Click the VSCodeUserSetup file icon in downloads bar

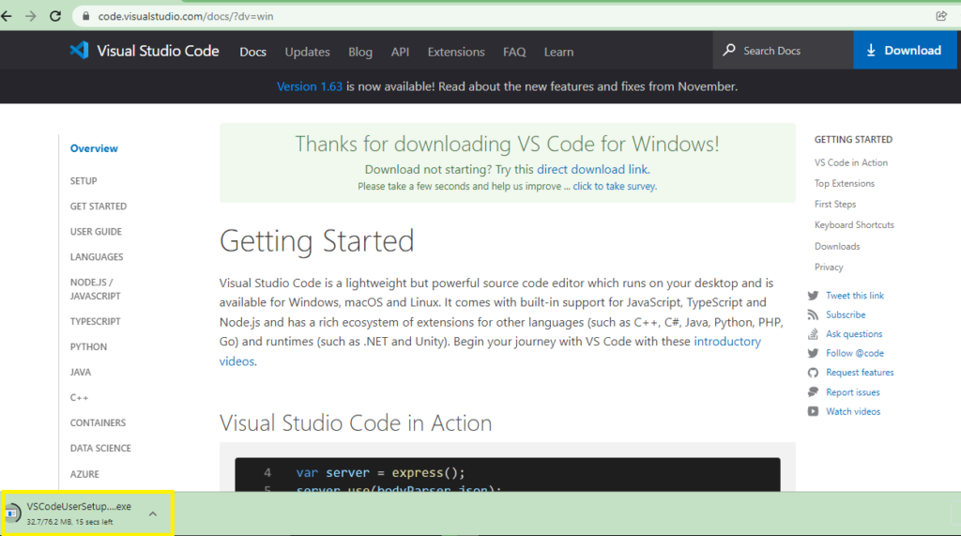[12, 513]
